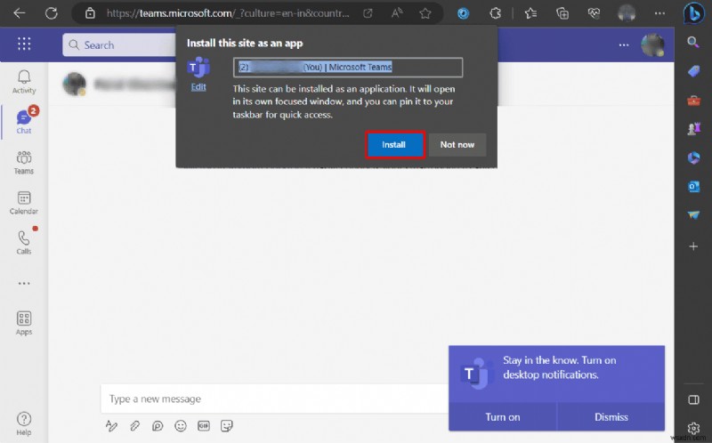Open the Teams app launcher grid

tap(24, 44)
